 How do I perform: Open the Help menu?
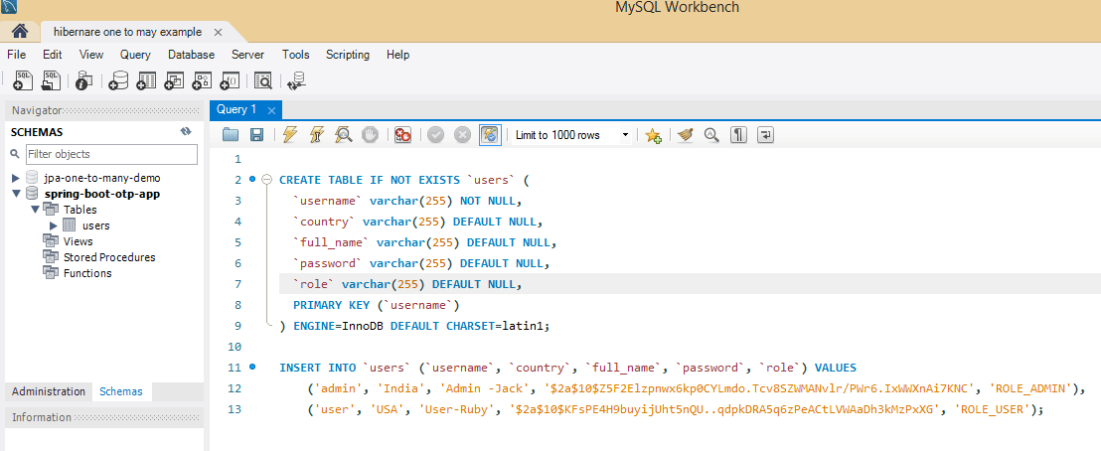pyautogui.click(x=398, y=54)
